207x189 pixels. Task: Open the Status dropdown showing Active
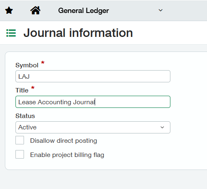93,127
